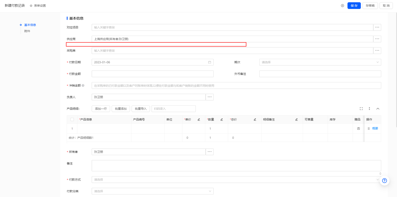Click the 备注 text area
This screenshot has height=197, width=397.
[236, 166]
